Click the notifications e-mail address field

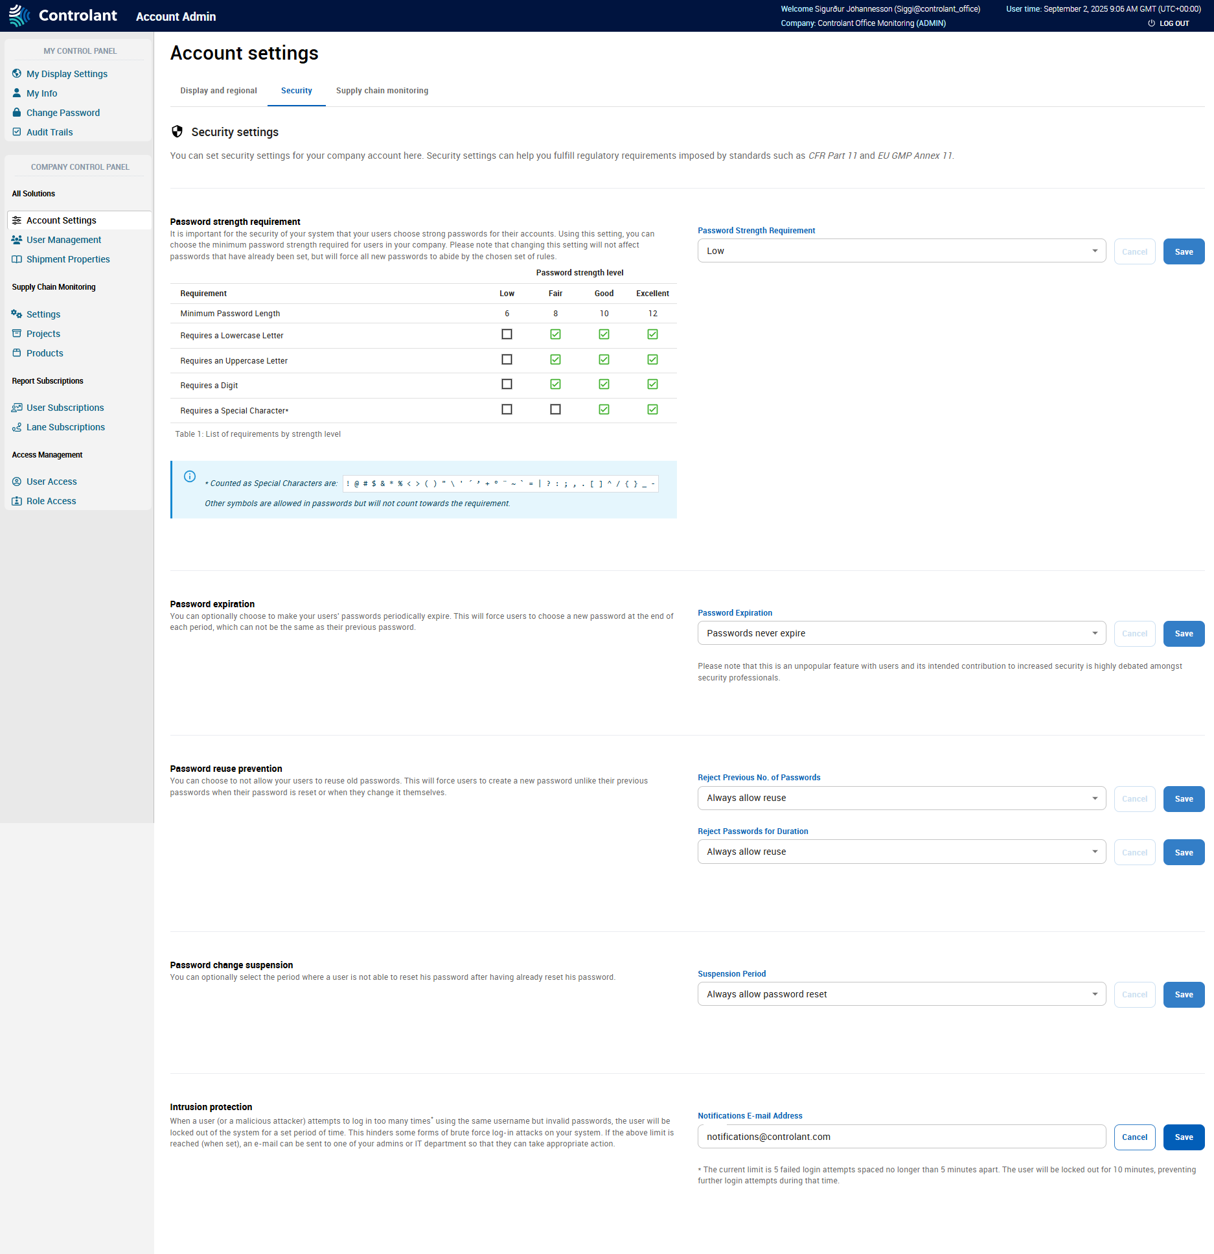coord(900,1137)
